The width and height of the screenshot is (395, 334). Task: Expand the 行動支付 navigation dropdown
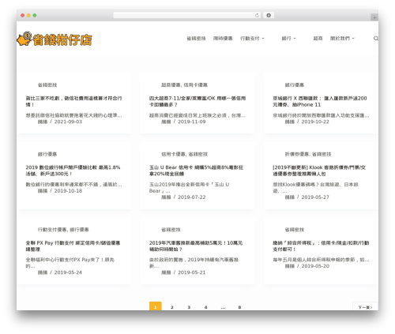252,39
